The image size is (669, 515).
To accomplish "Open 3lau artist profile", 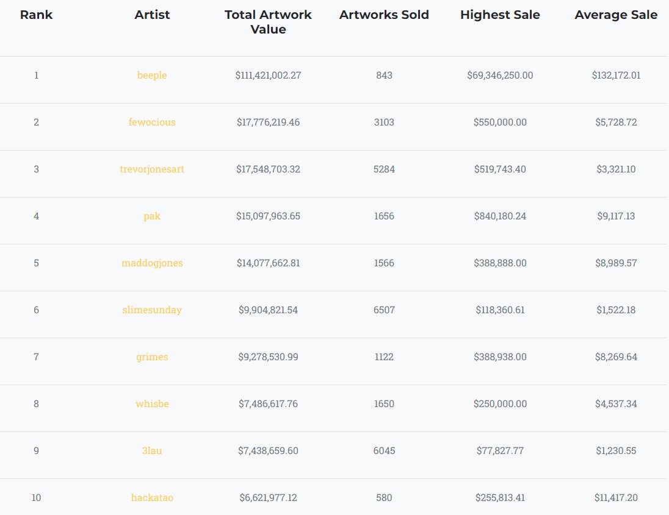I will point(152,450).
